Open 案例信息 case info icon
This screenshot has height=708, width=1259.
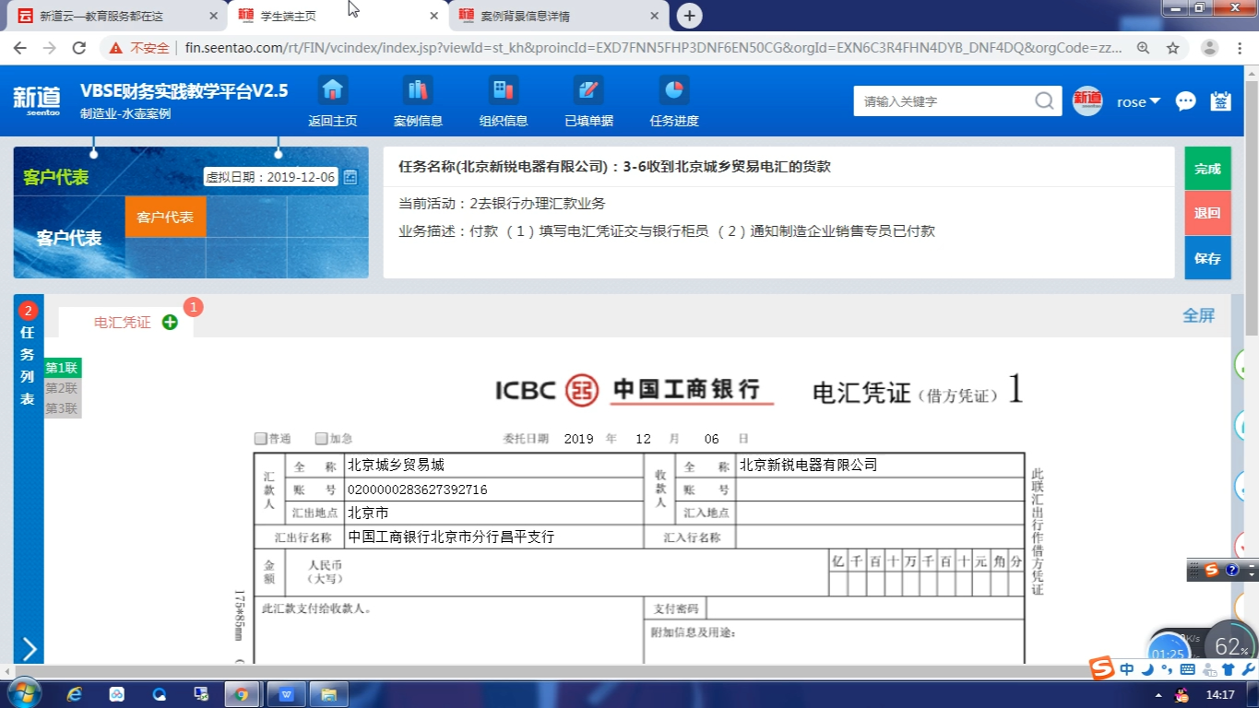tap(418, 90)
